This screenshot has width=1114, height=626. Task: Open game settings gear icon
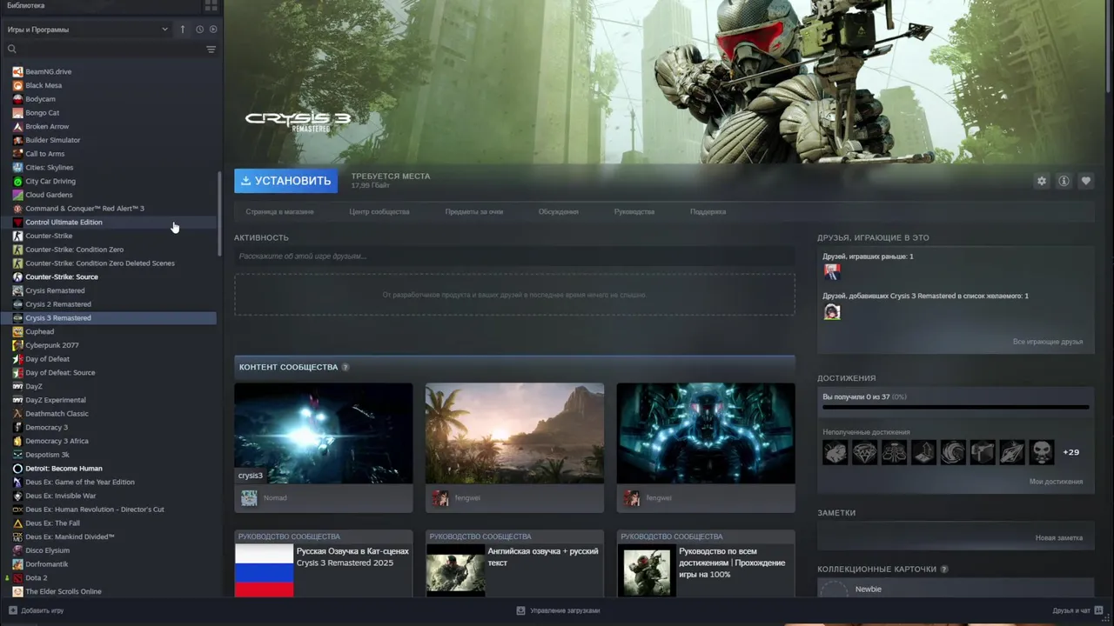tap(1041, 181)
